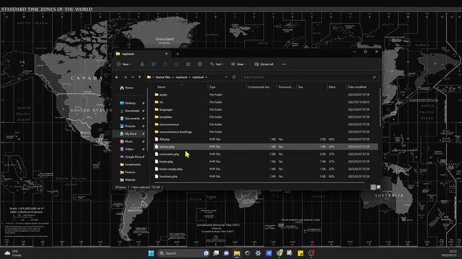
Task: Open weather widget in taskbar
Action: [x=13, y=253]
